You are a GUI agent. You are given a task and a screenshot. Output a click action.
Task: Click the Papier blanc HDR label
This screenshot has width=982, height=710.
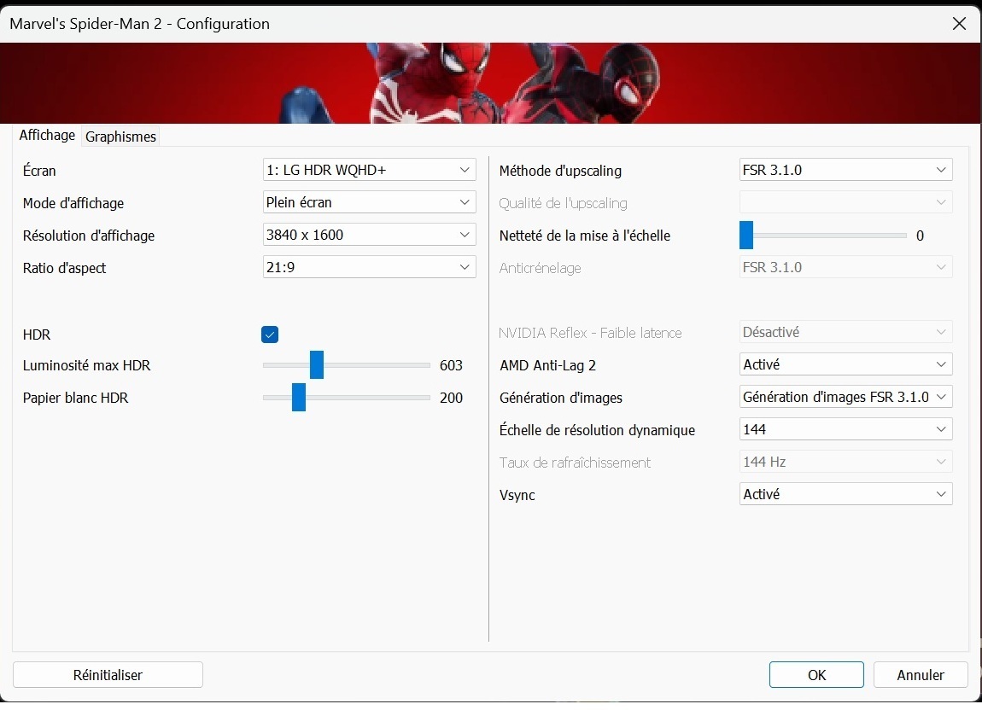pos(76,399)
